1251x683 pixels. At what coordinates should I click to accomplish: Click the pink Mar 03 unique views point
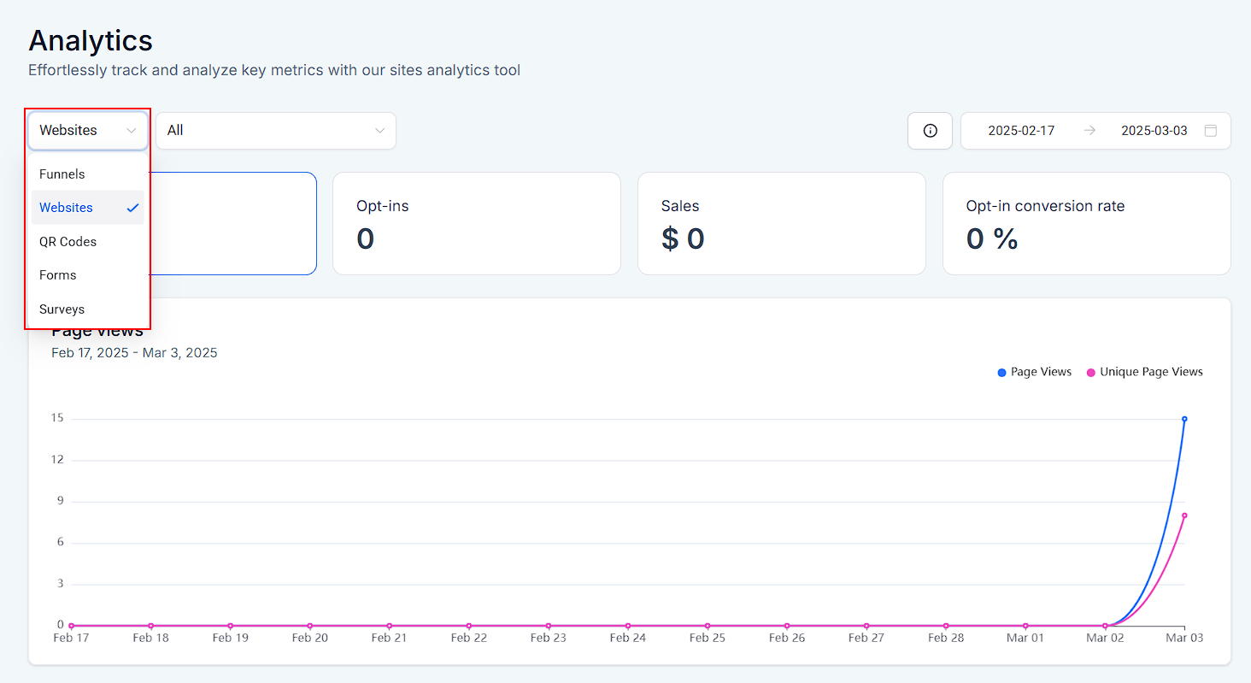[1184, 515]
